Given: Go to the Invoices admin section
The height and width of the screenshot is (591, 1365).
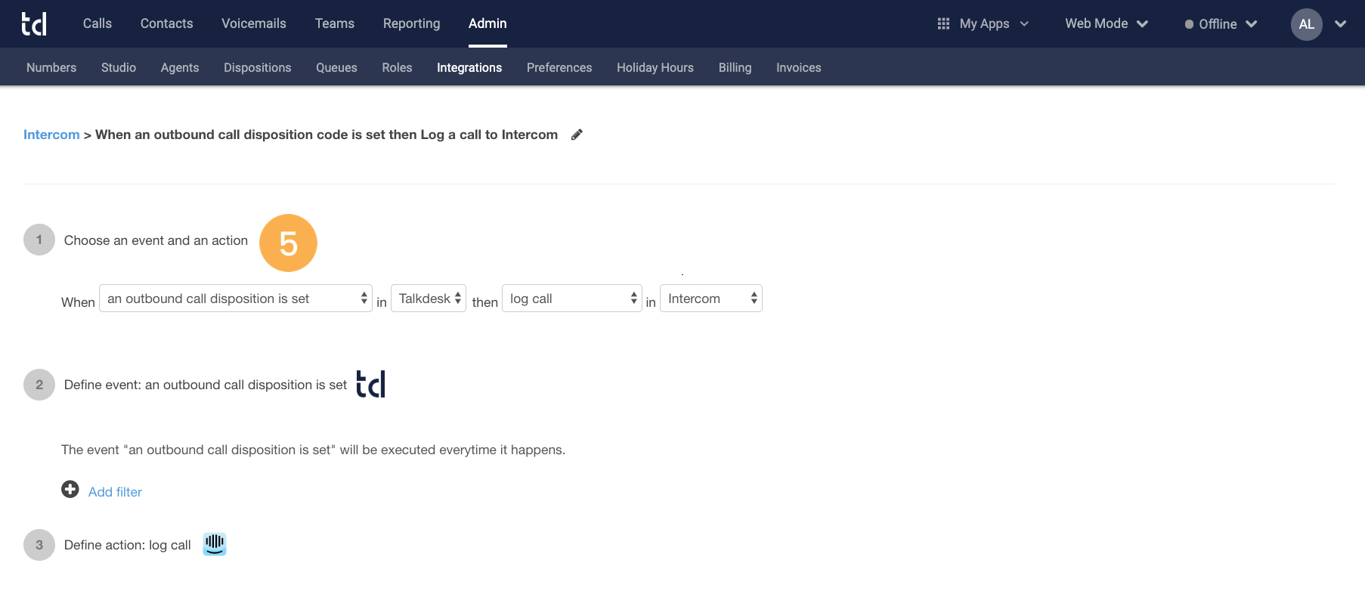Looking at the screenshot, I should point(799,67).
